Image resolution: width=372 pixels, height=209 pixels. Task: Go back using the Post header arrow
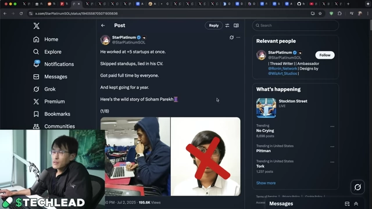[x=103, y=26]
